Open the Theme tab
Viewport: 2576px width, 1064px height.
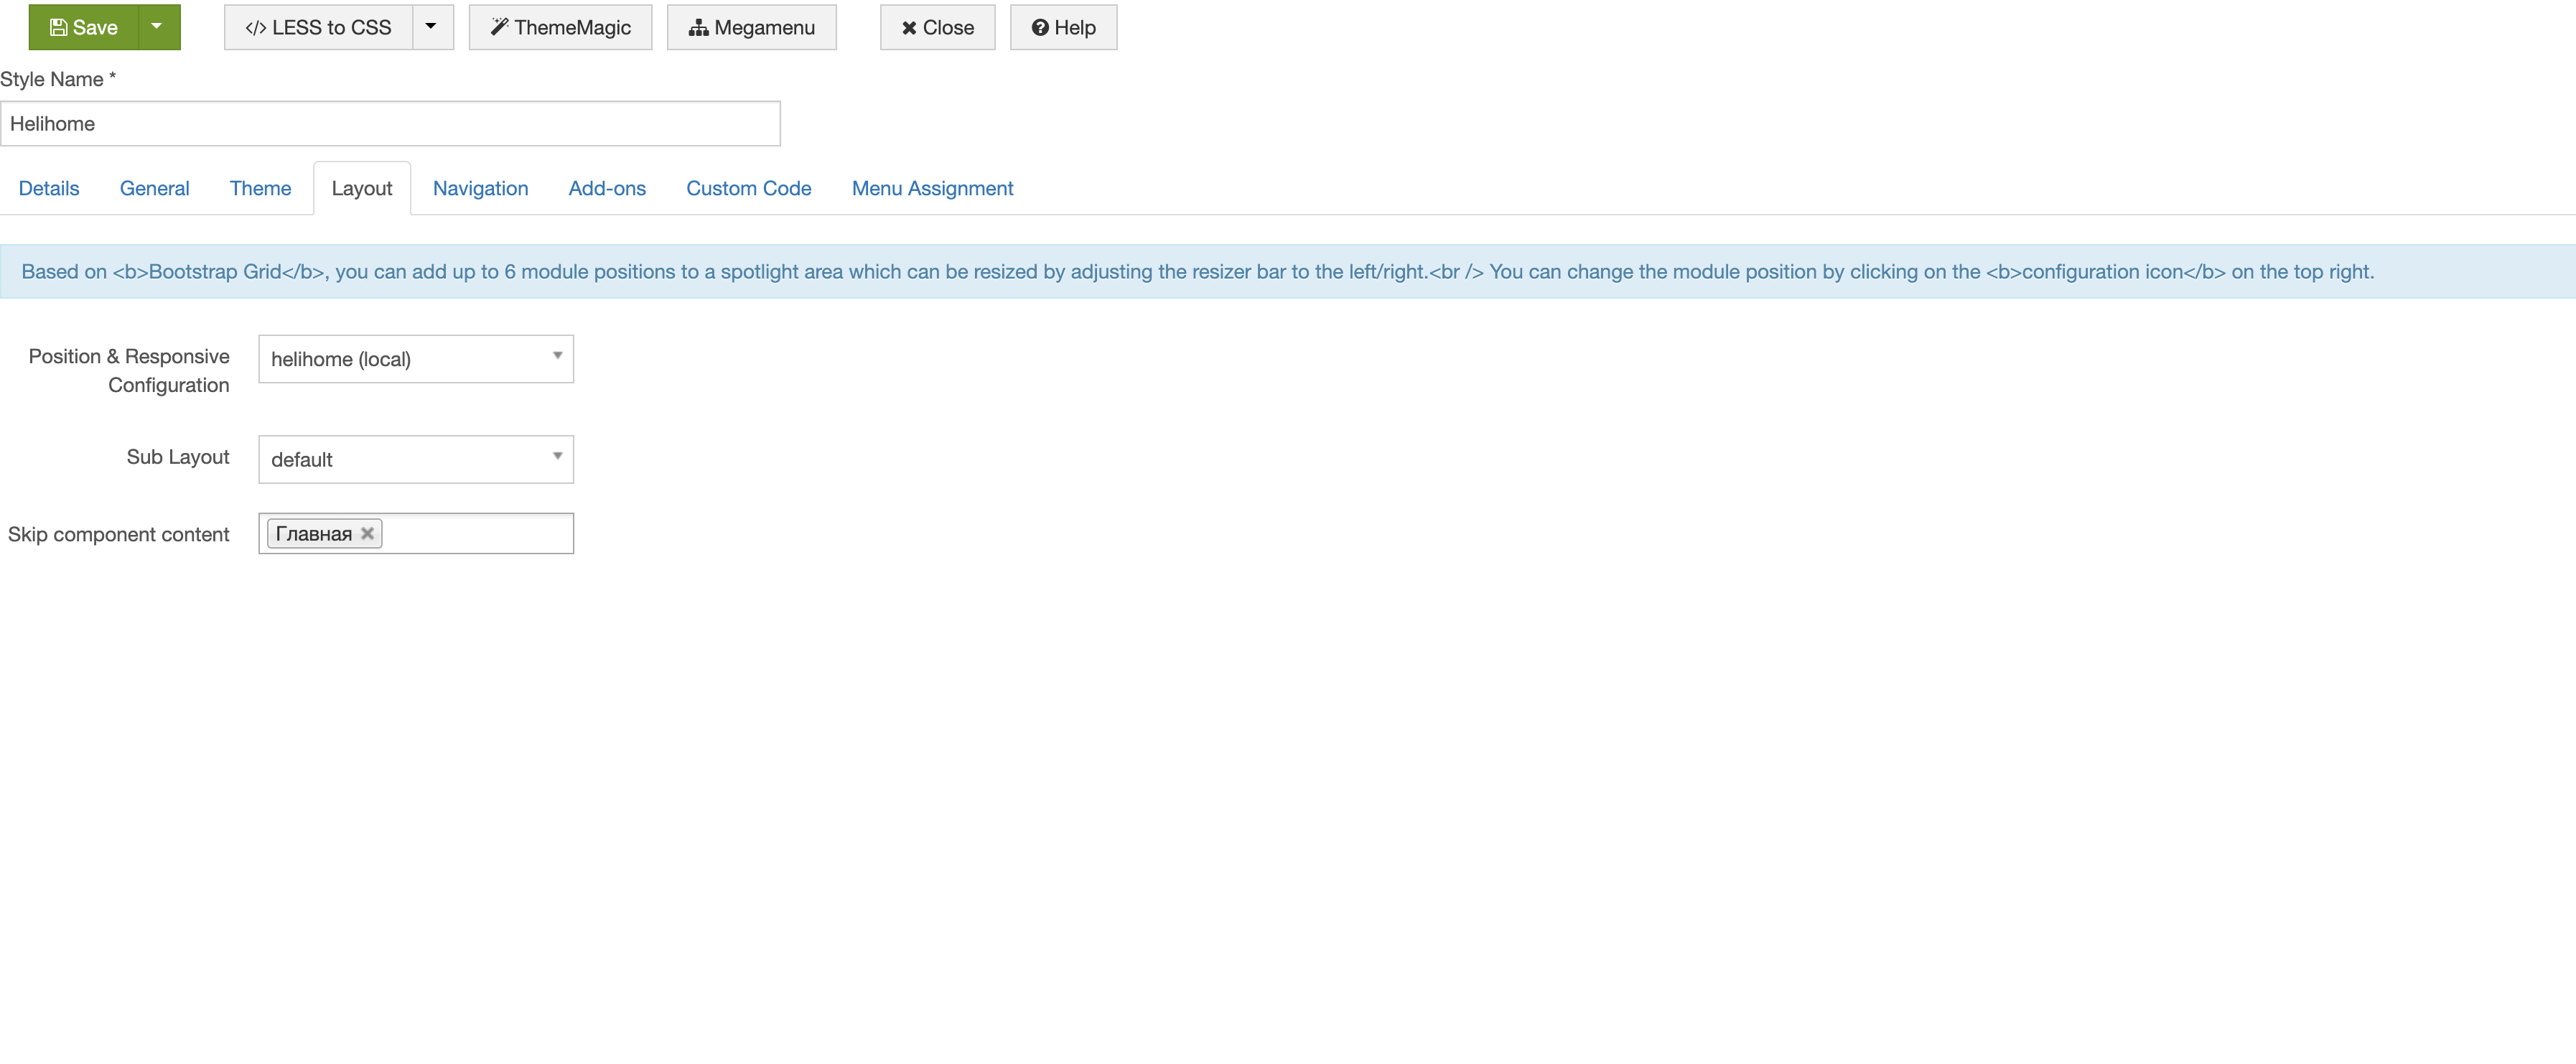(x=260, y=188)
